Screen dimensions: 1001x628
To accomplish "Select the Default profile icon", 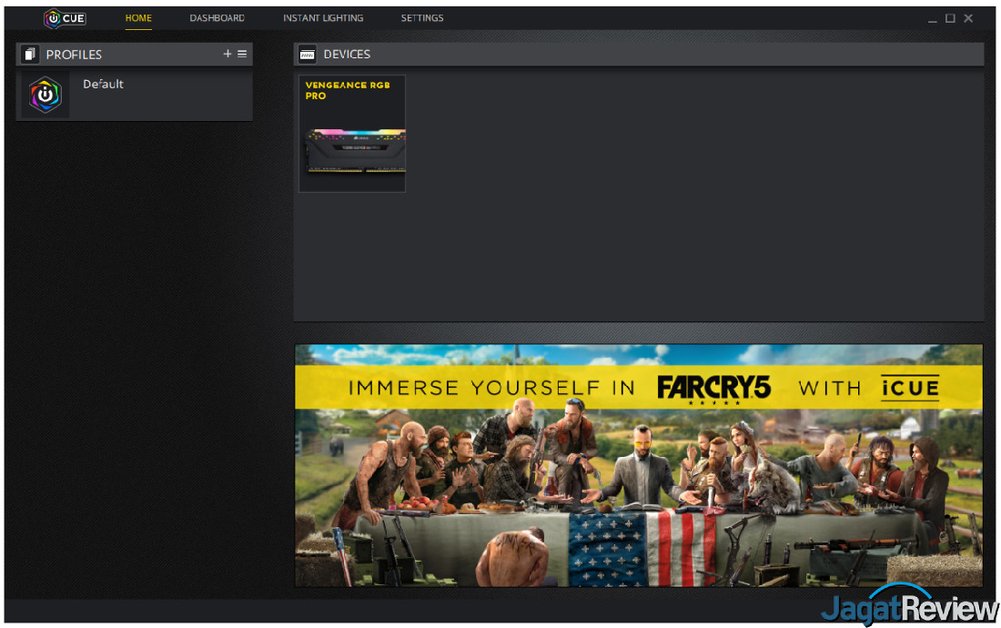I will pos(45,95).
